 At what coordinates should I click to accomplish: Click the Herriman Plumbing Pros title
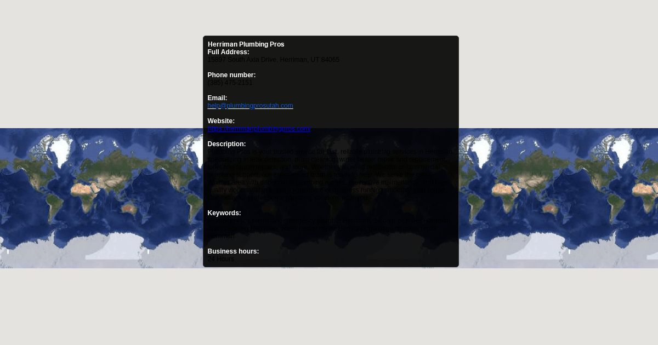point(246,44)
